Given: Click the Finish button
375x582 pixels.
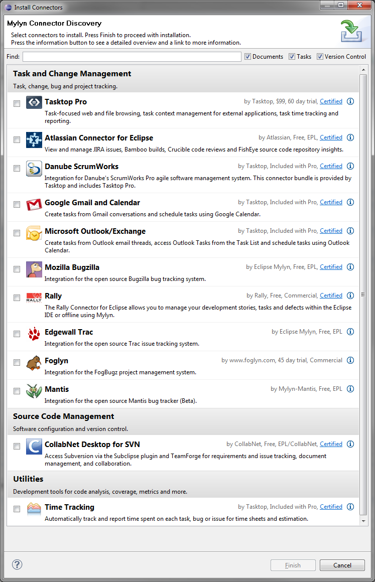Looking at the screenshot, I should pyautogui.click(x=293, y=565).
